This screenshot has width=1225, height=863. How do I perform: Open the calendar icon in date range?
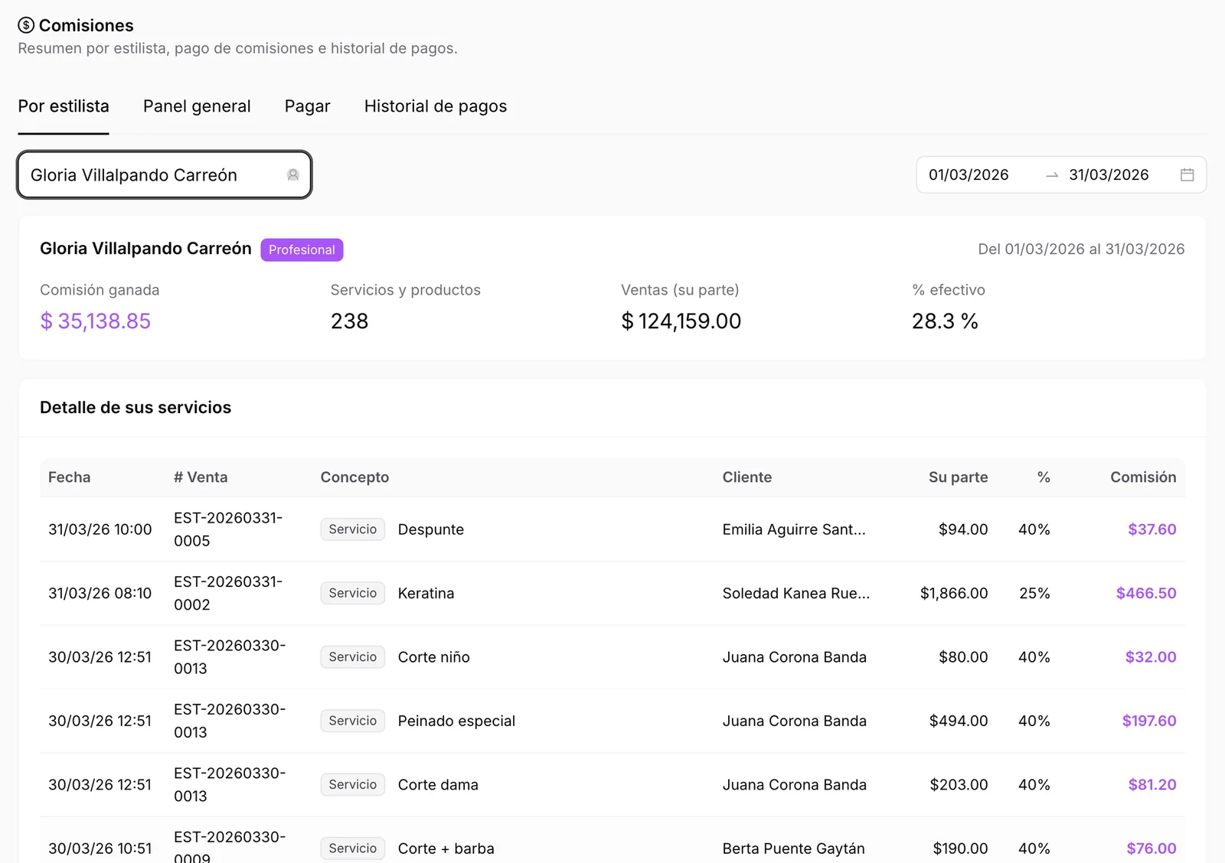[x=1187, y=175]
